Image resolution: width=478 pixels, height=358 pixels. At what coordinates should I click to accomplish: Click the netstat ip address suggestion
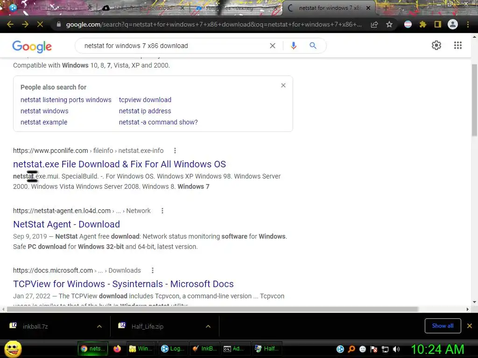pyautogui.click(x=145, y=111)
